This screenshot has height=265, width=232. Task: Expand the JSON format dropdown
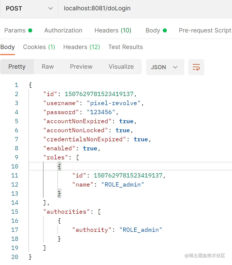(x=165, y=67)
